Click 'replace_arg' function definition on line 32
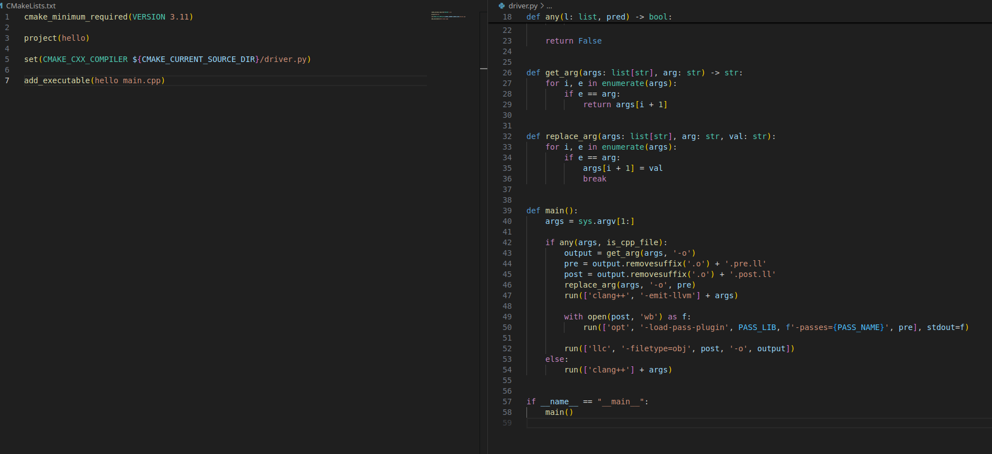The width and height of the screenshot is (992, 454). (x=571, y=136)
